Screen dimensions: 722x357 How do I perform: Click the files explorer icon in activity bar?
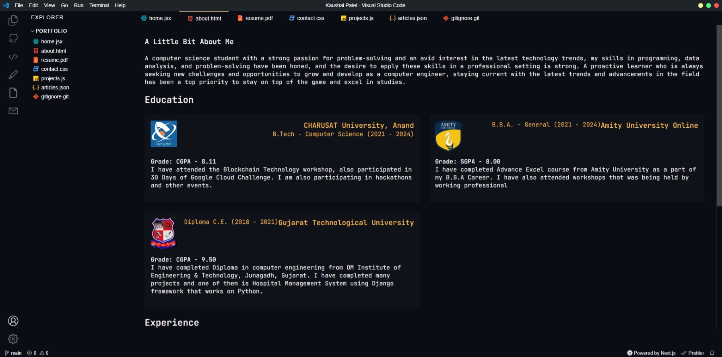coord(13,20)
